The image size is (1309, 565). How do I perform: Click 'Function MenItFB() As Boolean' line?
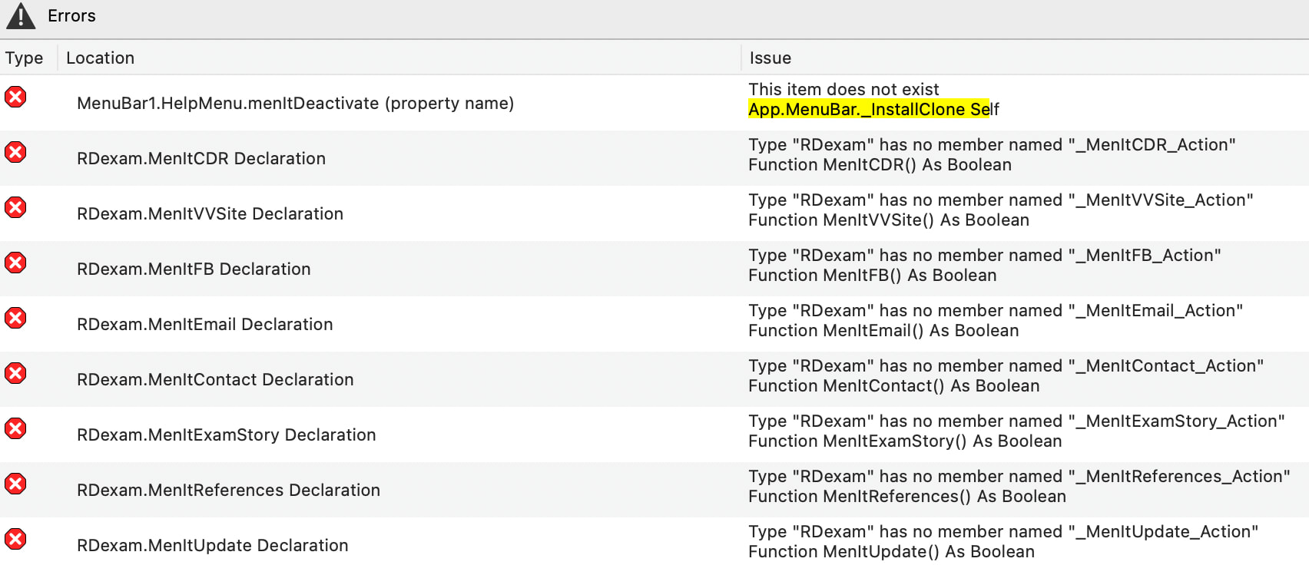point(873,276)
